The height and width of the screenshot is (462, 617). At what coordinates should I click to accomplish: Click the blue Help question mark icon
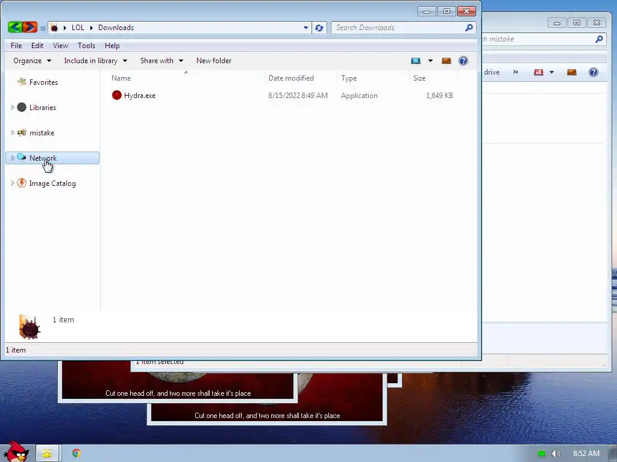pyautogui.click(x=463, y=61)
